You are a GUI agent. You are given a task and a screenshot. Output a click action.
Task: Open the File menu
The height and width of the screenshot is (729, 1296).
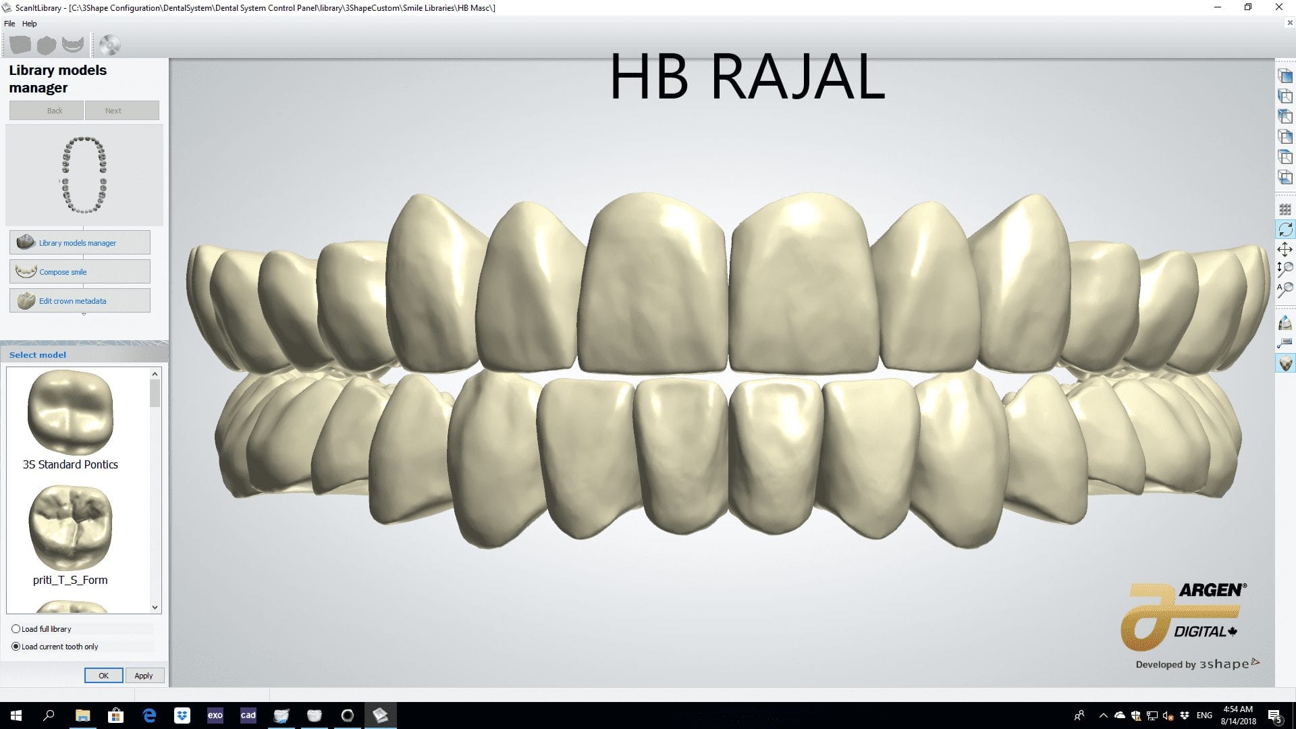(x=9, y=24)
